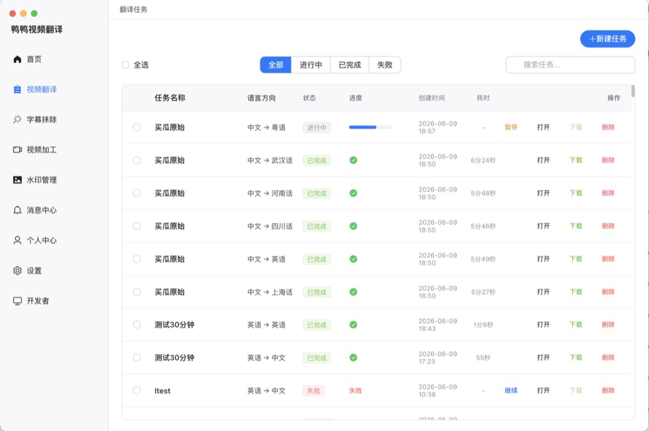Open 设置 gear icon
This screenshot has height=431, width=649.
(18, 270)
